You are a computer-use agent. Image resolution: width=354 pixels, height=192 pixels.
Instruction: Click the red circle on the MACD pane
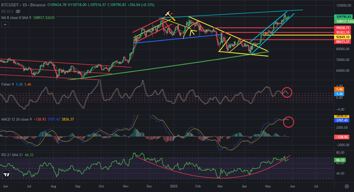tap(289, 122)
